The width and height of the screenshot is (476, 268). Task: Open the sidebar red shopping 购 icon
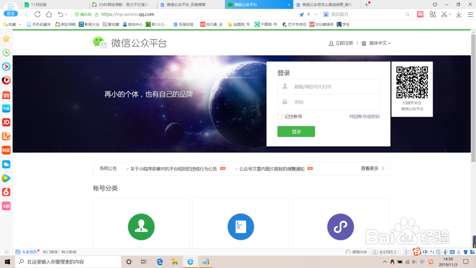[6, 94]
